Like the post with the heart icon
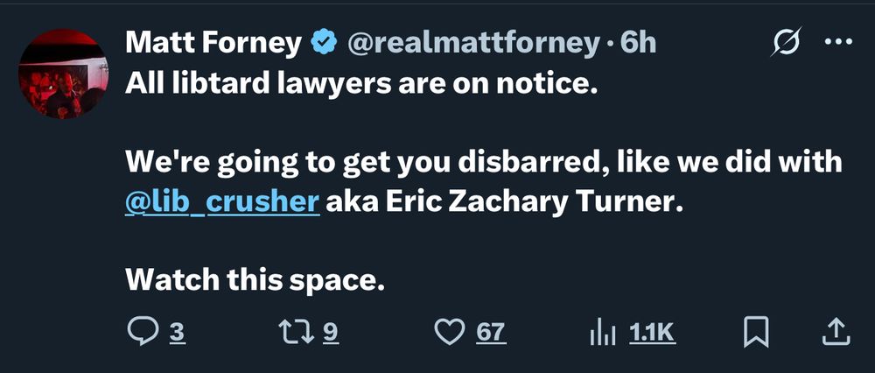This screenshot has height=373, width=875. [449, 332]
